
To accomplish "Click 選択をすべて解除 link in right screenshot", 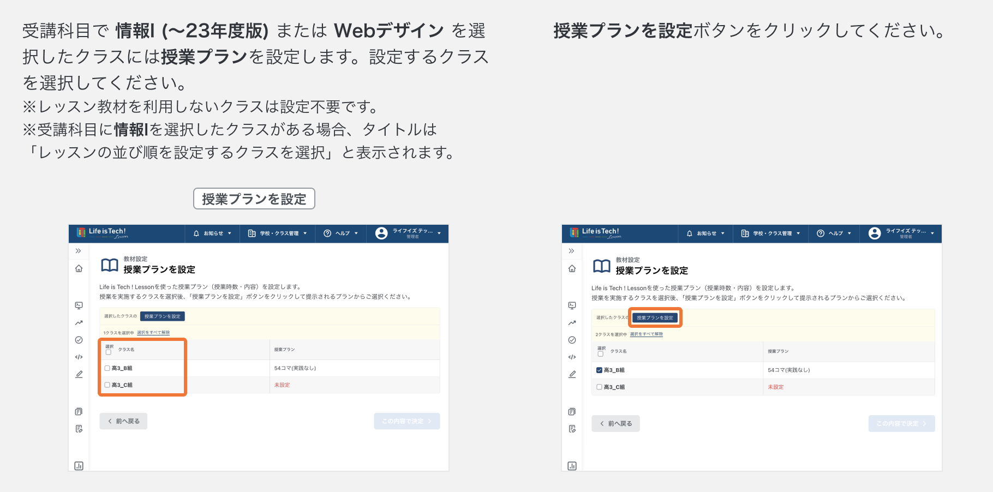I will click(x=647, y=334).
